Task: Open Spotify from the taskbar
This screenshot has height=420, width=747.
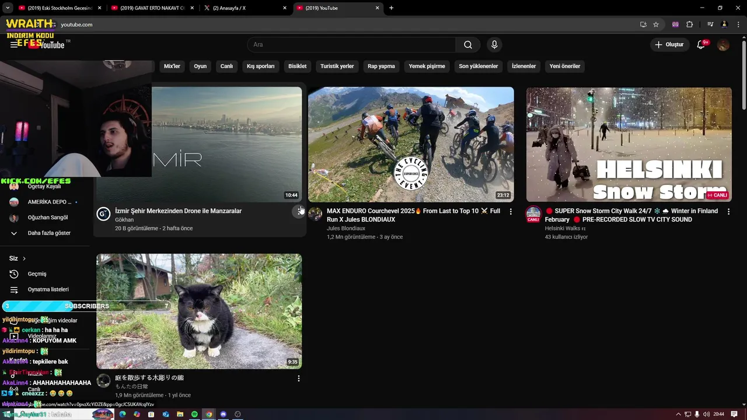Action: tap(194, 414)
